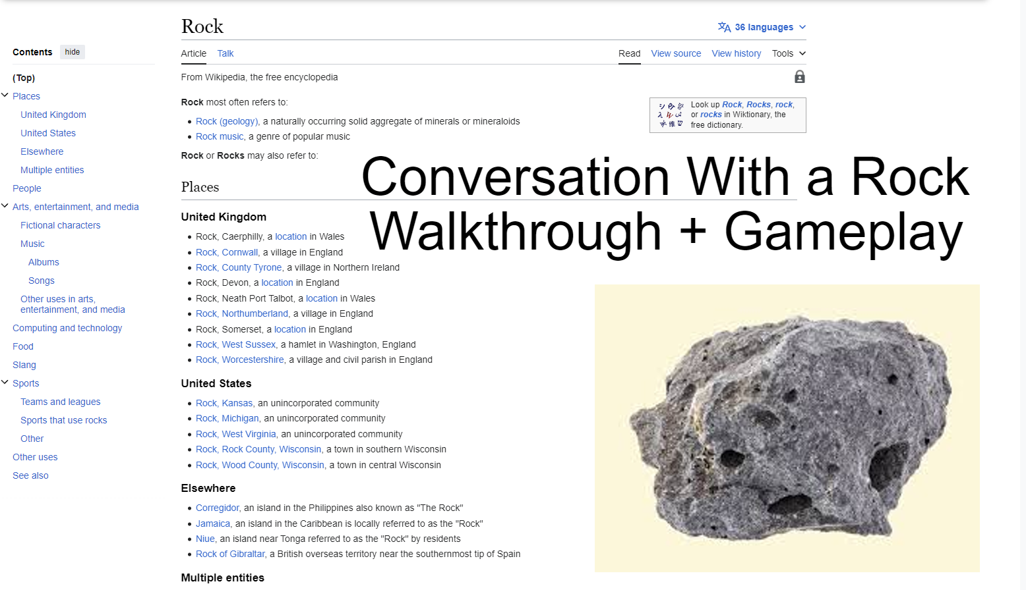Collapse the Arts, entertainment, and media section
Viewport: 1026px width, 590px height.
(5, 206)
